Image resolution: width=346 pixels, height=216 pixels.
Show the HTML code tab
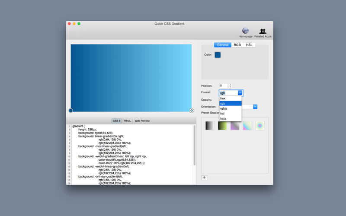tap(128, 121)
